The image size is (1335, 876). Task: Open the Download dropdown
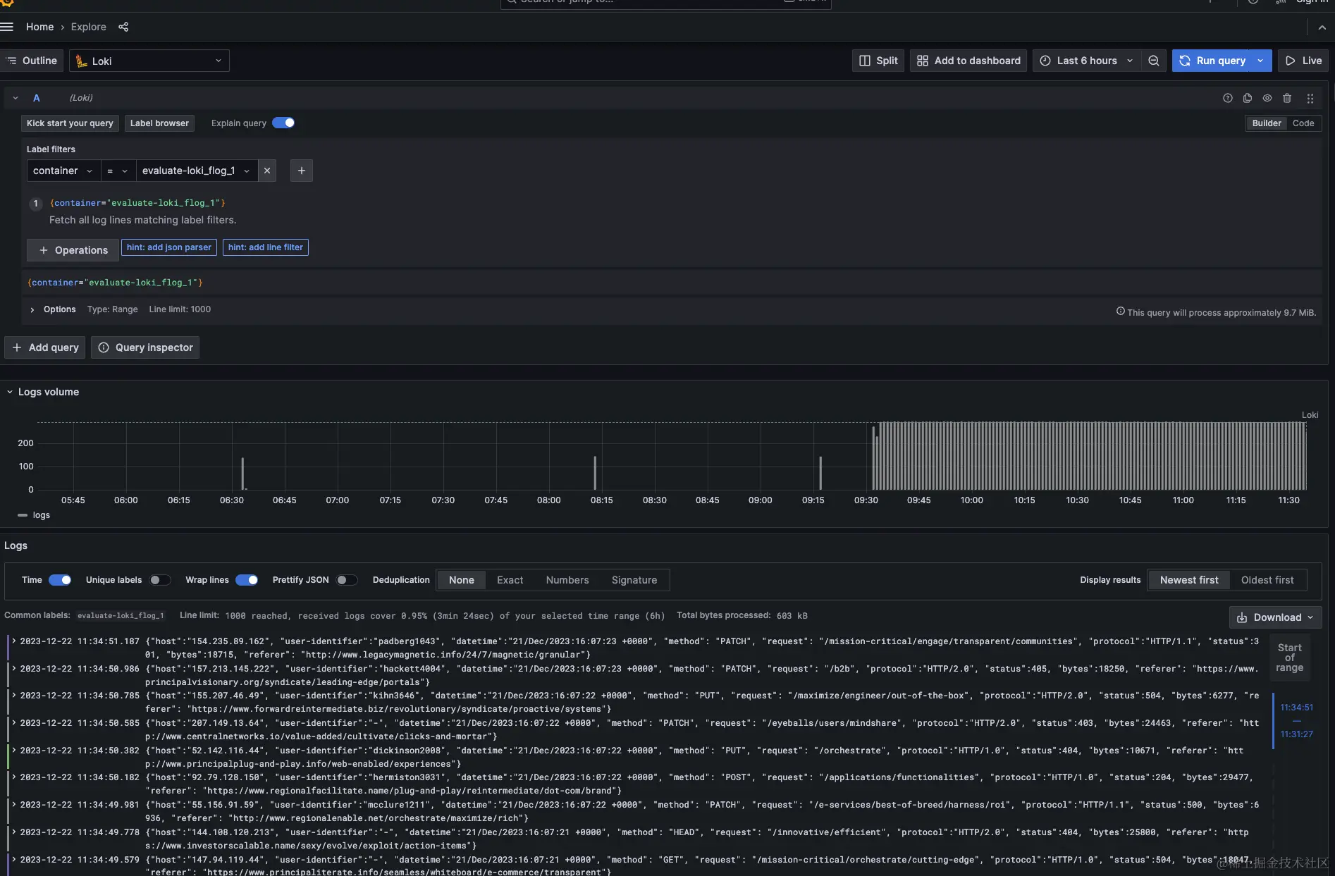pyautogui.click(x=1275, y=617)
